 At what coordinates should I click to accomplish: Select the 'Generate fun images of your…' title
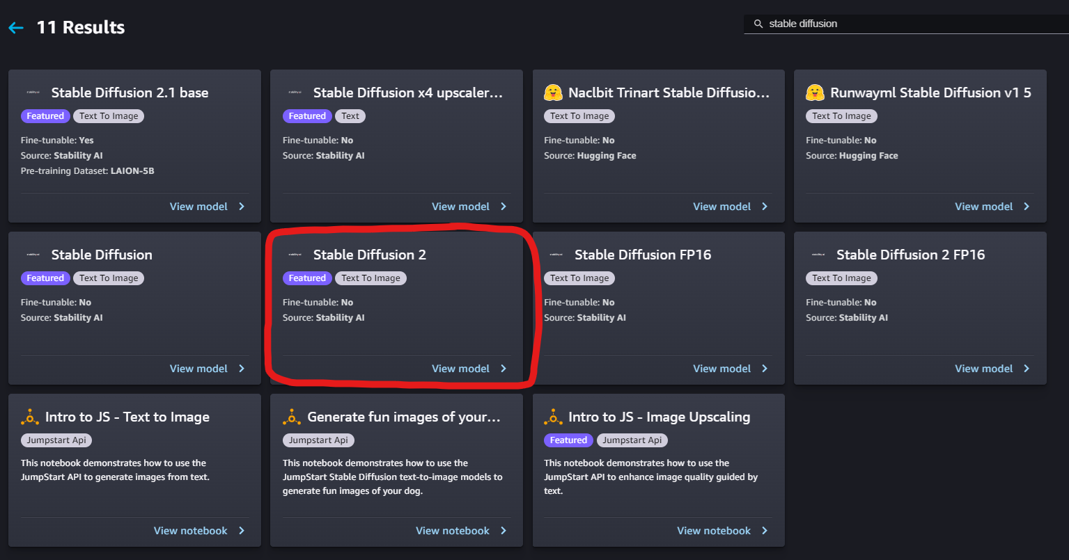tap(404, 417)
